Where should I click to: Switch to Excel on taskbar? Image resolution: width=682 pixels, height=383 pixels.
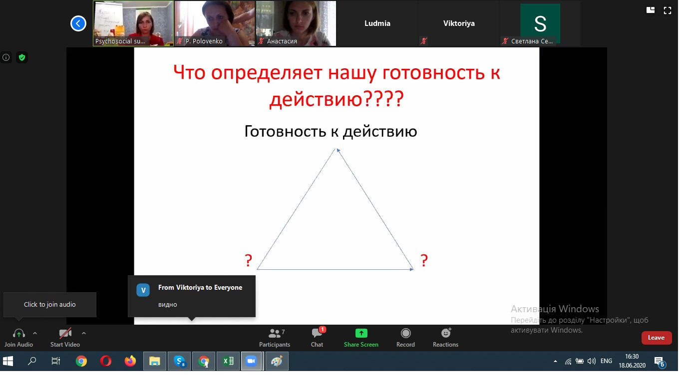pyautogui.click(x=228, y=361)
